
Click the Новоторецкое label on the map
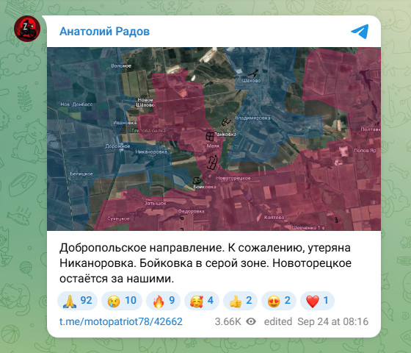point(233,178)
